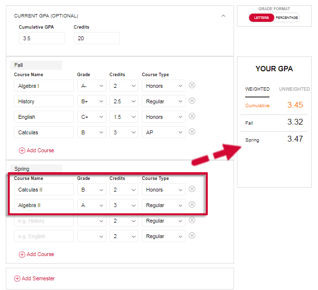Click plus icon beside Add Semester
Image resolution: width=318 pixels, height=290 pixels.
[17, 279]
